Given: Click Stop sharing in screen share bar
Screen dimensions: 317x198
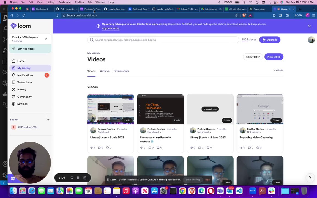Looking at the screenshot, I should pos(192,180).
